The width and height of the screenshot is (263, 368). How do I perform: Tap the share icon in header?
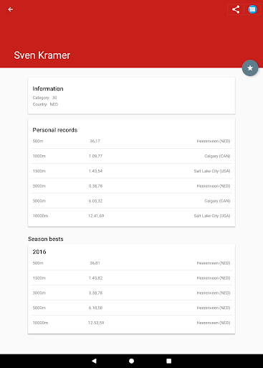(236, 9)
